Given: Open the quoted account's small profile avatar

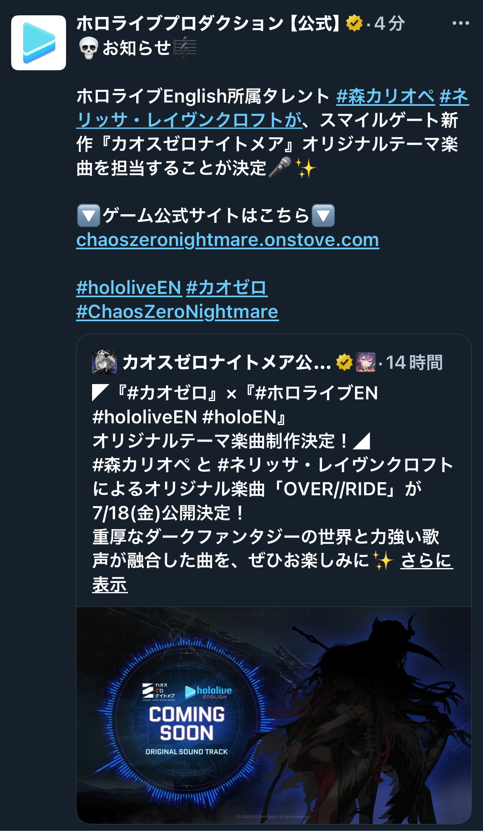Looking at the screenshot, I should [x=104, y=362].
